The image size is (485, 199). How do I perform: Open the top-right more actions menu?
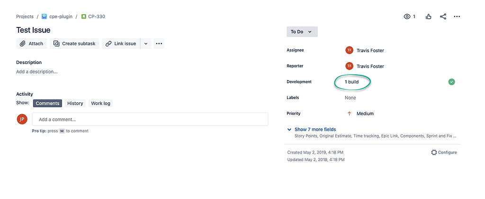[x=457, y=17]
